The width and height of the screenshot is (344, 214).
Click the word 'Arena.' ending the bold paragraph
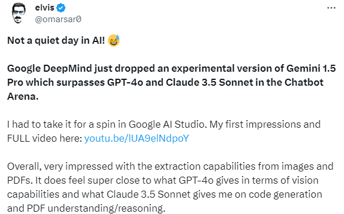click(x=23, y=97)
